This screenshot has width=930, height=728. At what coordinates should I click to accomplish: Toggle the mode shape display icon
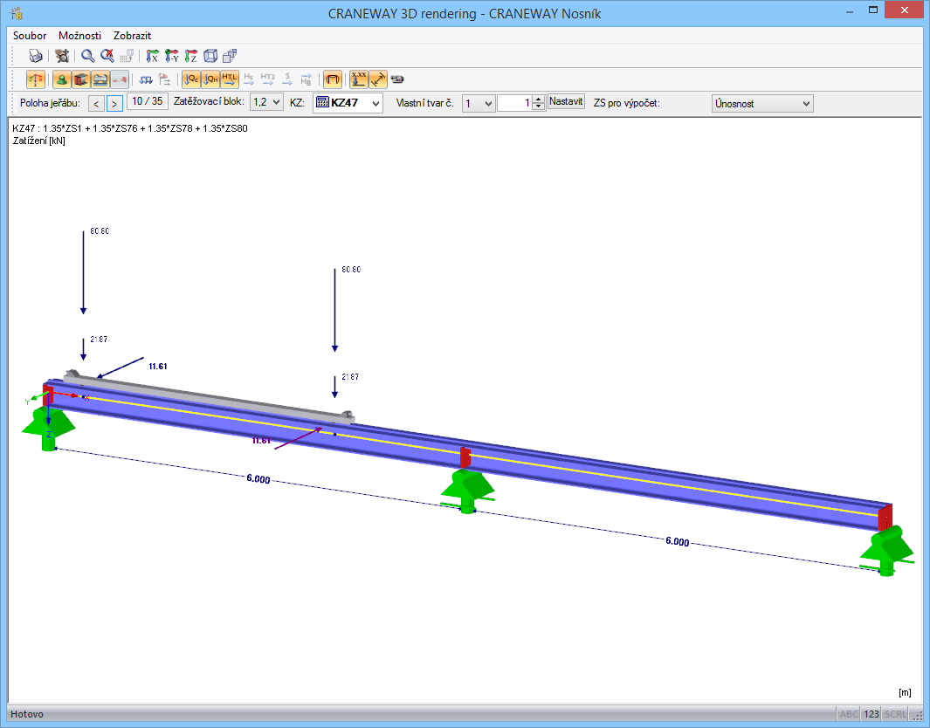(332, 79)
